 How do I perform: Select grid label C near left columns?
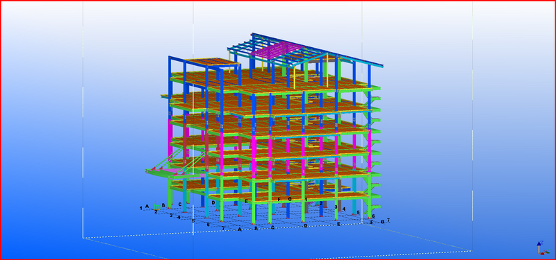pos(180,204)
